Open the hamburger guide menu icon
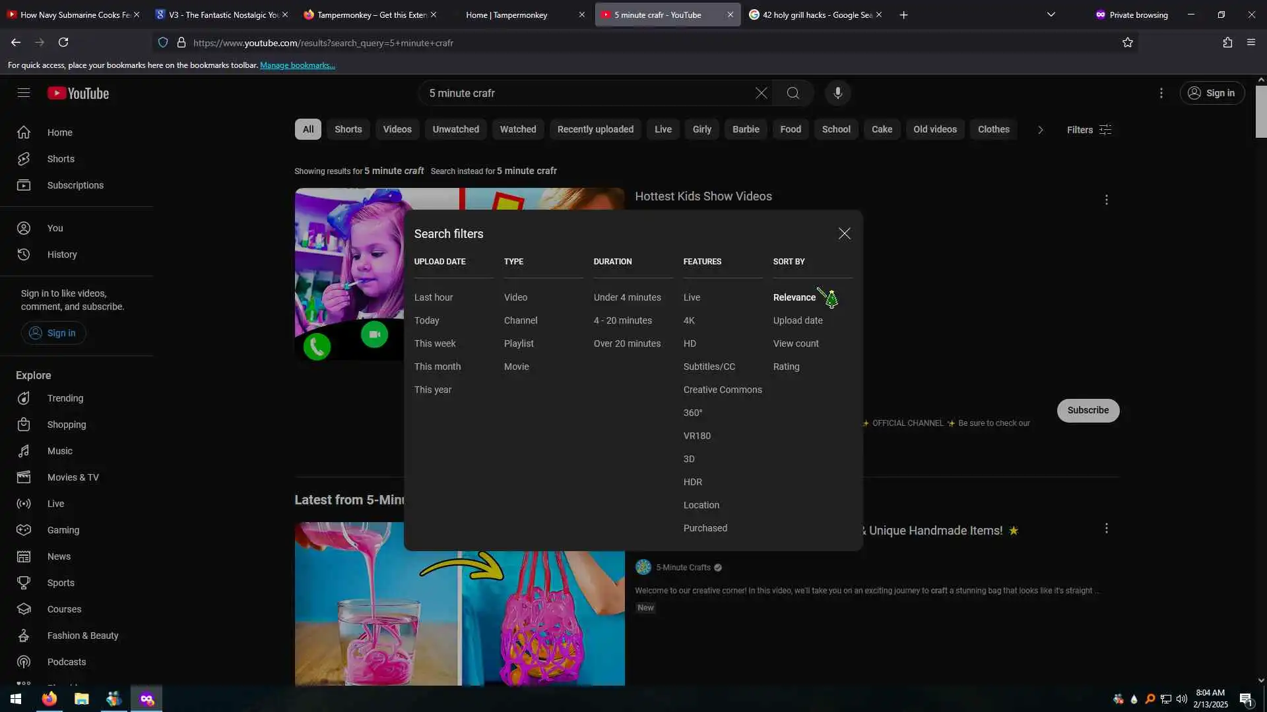The height and width of the screenshot is (712, 1267). click(24, 93)
